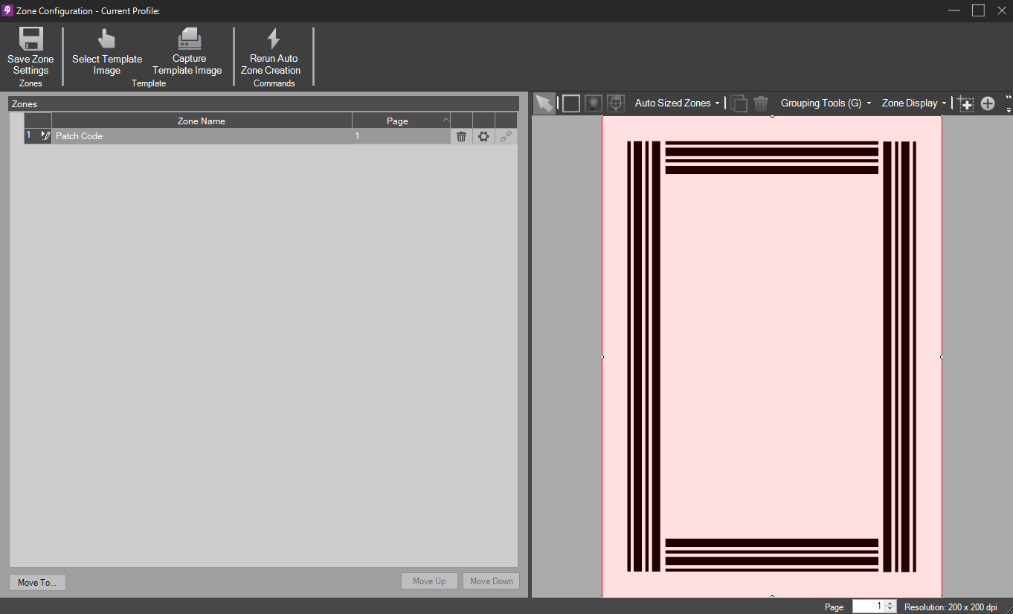Click dashed-rectangle add zone icon
Image resolution: width=1013 pixels, height=614 pixels.
click(965, 103)
